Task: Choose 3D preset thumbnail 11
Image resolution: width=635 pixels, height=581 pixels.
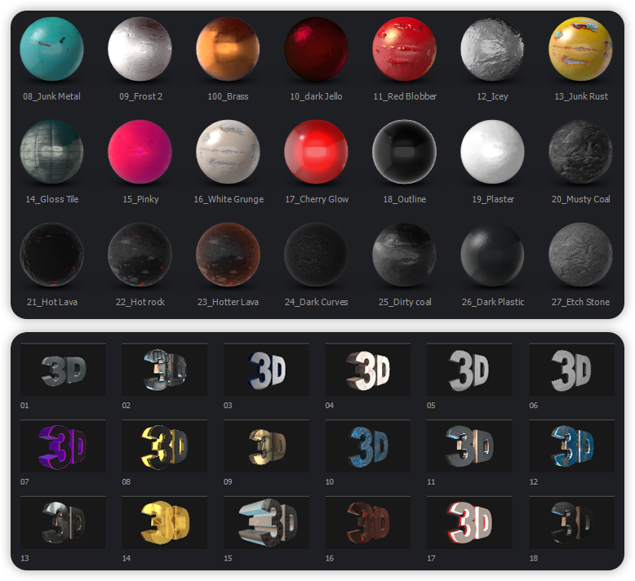Action: (x=469, y=446)
